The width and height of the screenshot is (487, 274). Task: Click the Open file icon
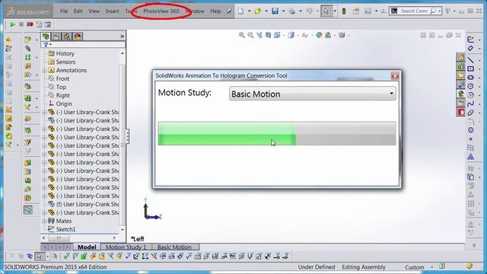point(258,11)
